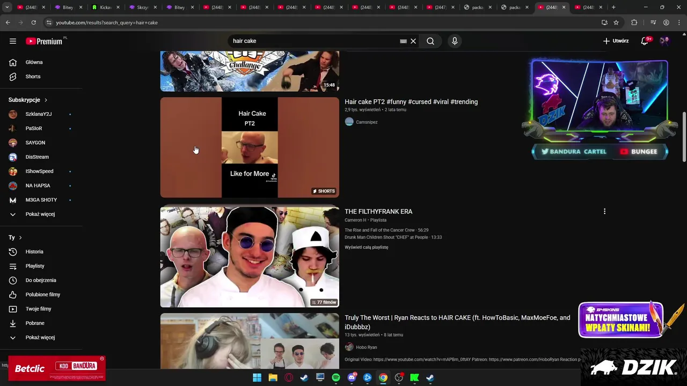Open Windows Start menu

[x=257, y=377]
